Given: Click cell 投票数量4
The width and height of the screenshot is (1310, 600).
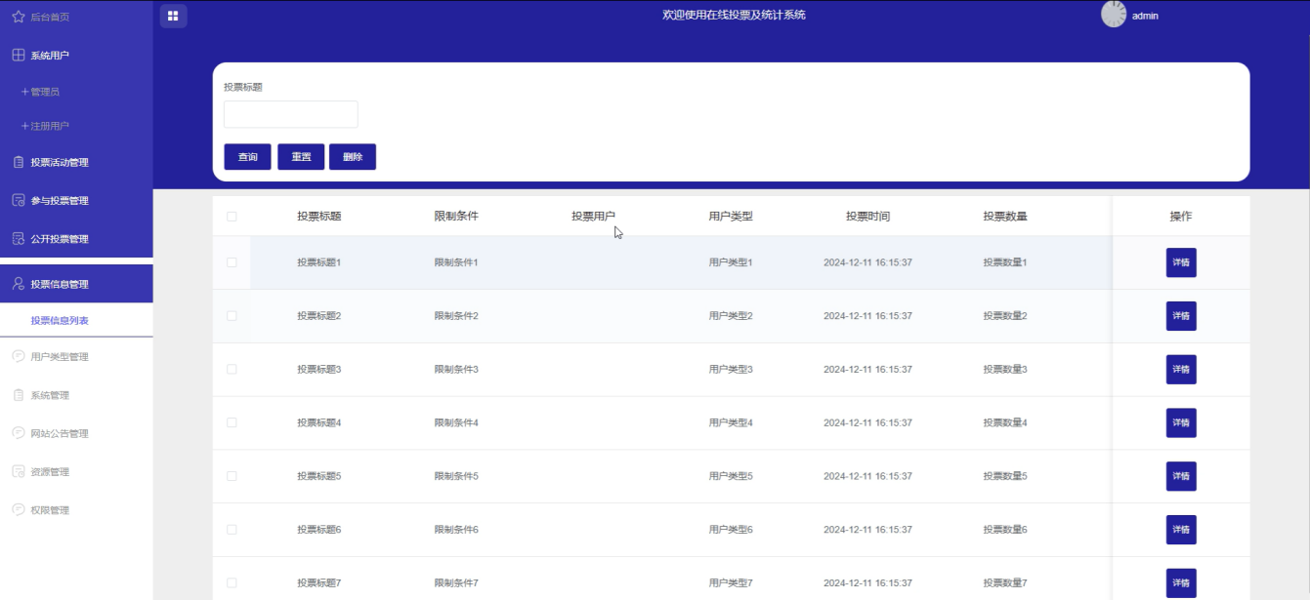Looking at the screenshot, I should coord(1005,422).
